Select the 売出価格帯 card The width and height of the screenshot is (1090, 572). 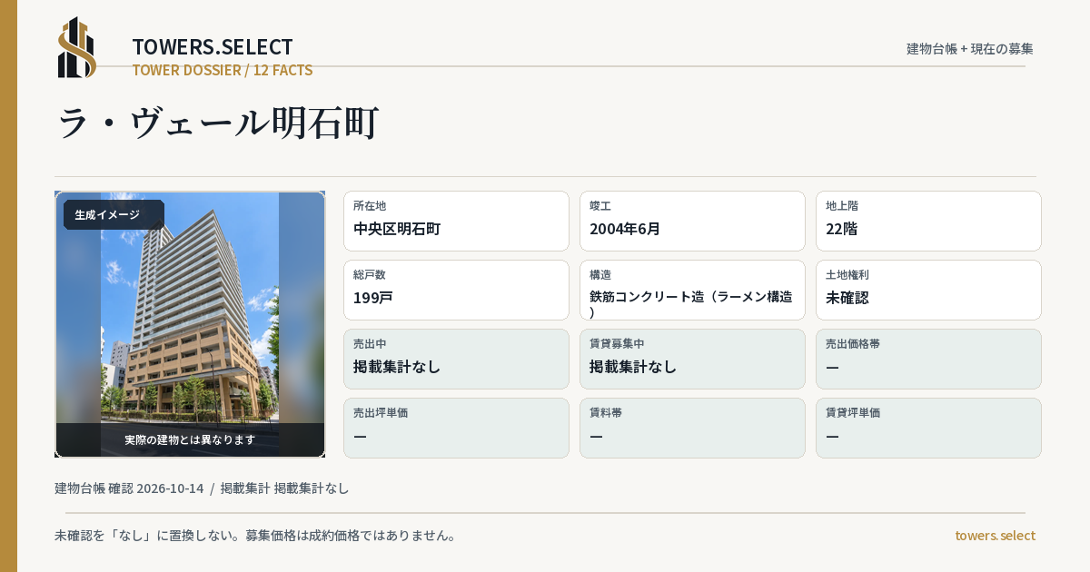tap(928, 359)
